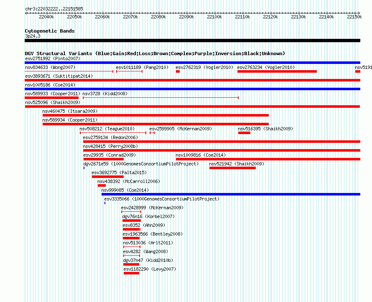Click nsv589933 (Cooper2011) label
The height and width of the screenshot is (302, 372).
pyautogui.click(x=53, y=94)
